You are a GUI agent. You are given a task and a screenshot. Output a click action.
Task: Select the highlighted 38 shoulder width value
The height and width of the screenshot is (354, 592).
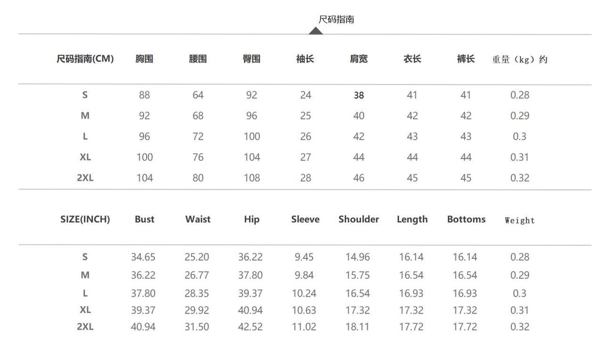pos(359,95)
